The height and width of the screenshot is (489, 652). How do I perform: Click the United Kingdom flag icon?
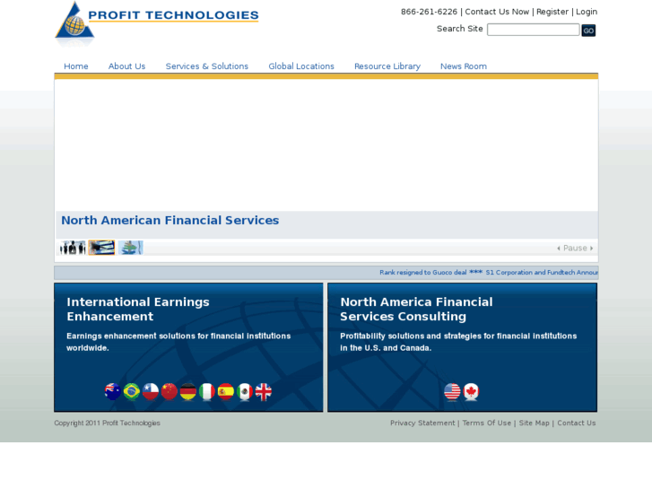(263, 391)
